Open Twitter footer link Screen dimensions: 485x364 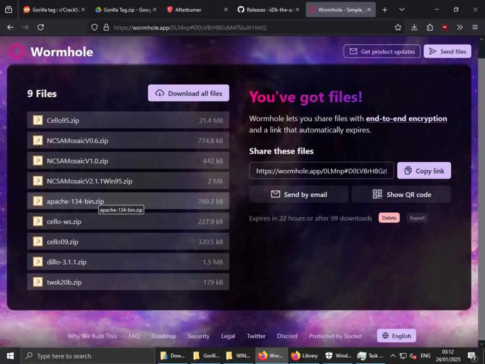[x=256, y=336]
